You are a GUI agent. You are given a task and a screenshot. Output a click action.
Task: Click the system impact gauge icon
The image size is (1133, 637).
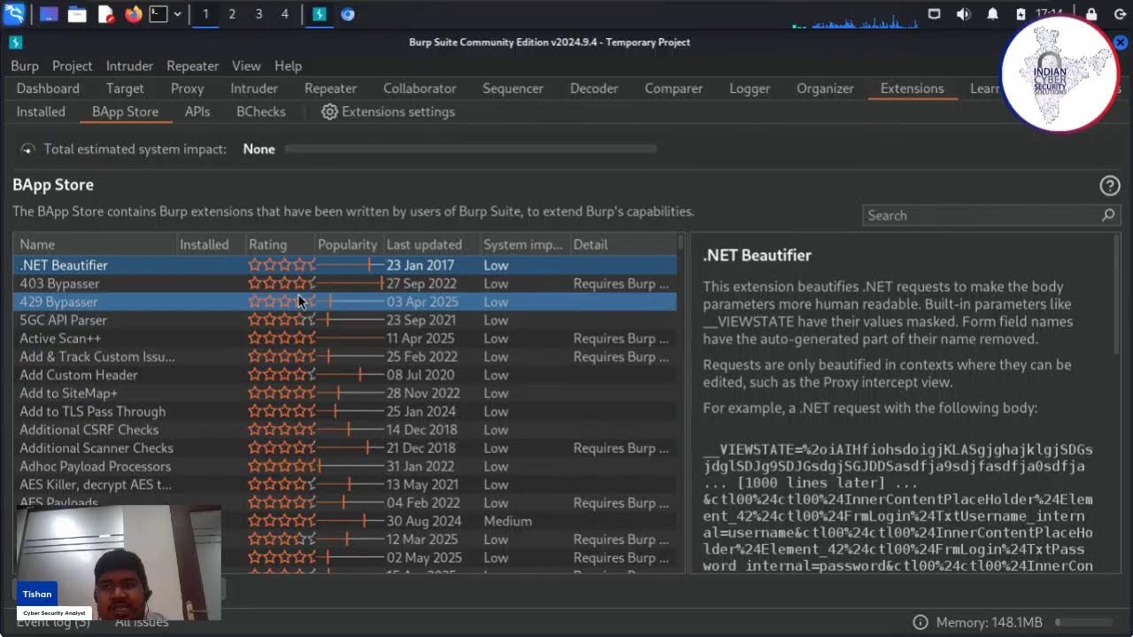coord(27,150)
